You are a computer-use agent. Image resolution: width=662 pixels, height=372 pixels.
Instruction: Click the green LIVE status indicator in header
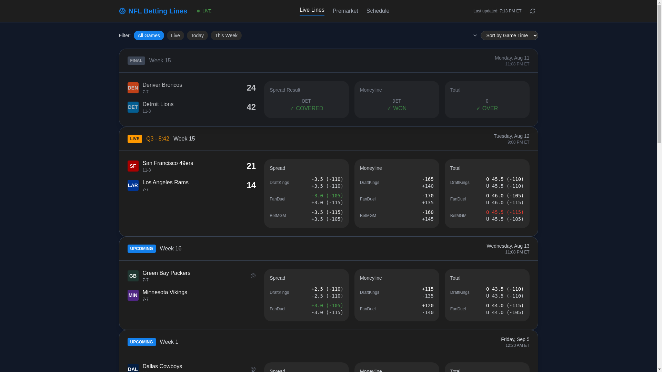pyautogui.click(x=204, y=11)
